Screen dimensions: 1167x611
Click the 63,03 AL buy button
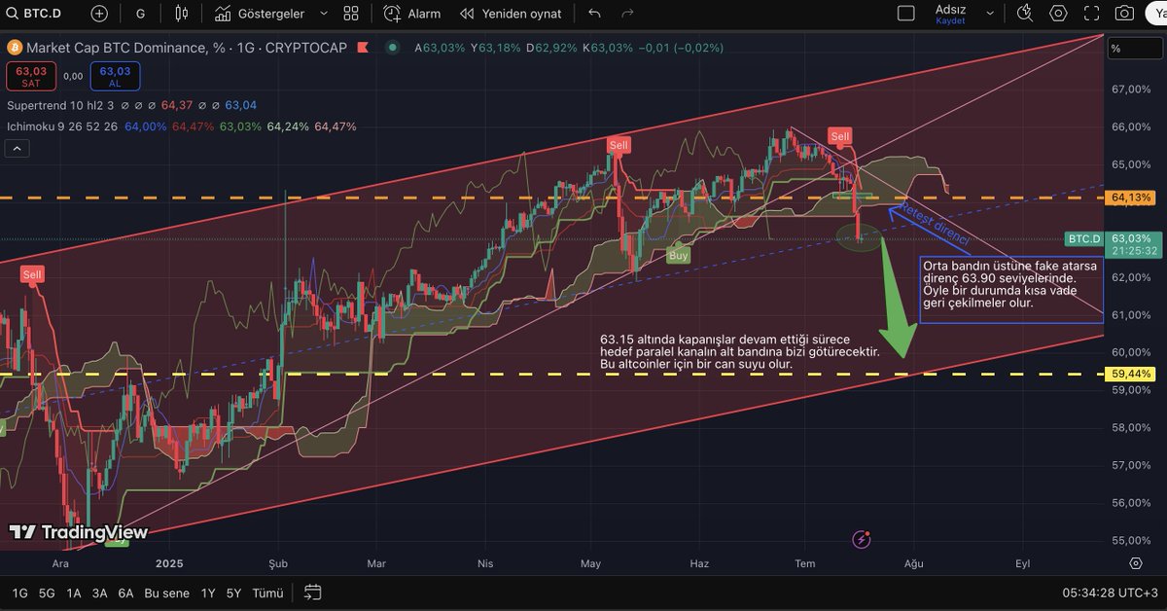coord(115,76)
